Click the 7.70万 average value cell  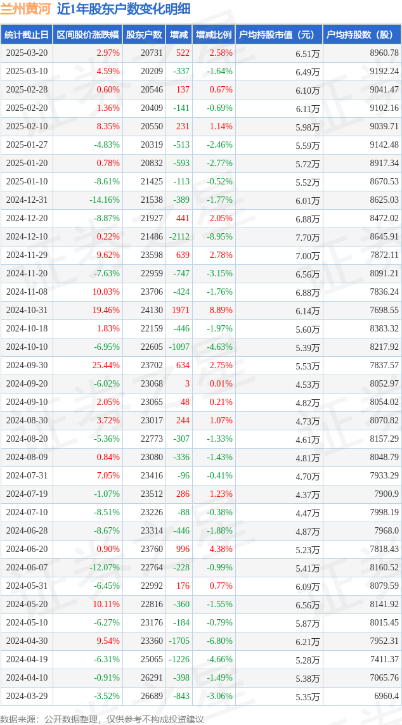tap(279, 237)
